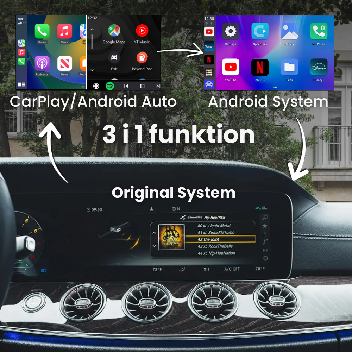The width and height of the screenshot is (352, 352).
Task: Tap the circle icon below play/pause
Action: point(265,258)
